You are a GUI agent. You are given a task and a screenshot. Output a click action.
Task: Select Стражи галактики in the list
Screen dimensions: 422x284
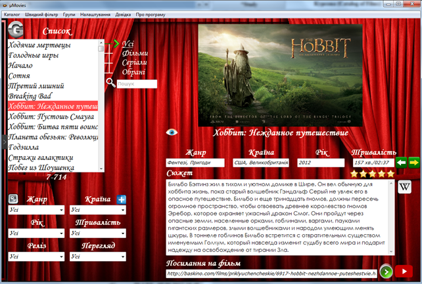coord(53,157)
